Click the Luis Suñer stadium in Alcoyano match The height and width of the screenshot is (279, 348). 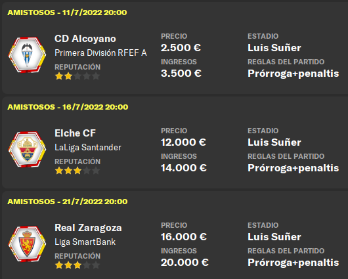274,48
